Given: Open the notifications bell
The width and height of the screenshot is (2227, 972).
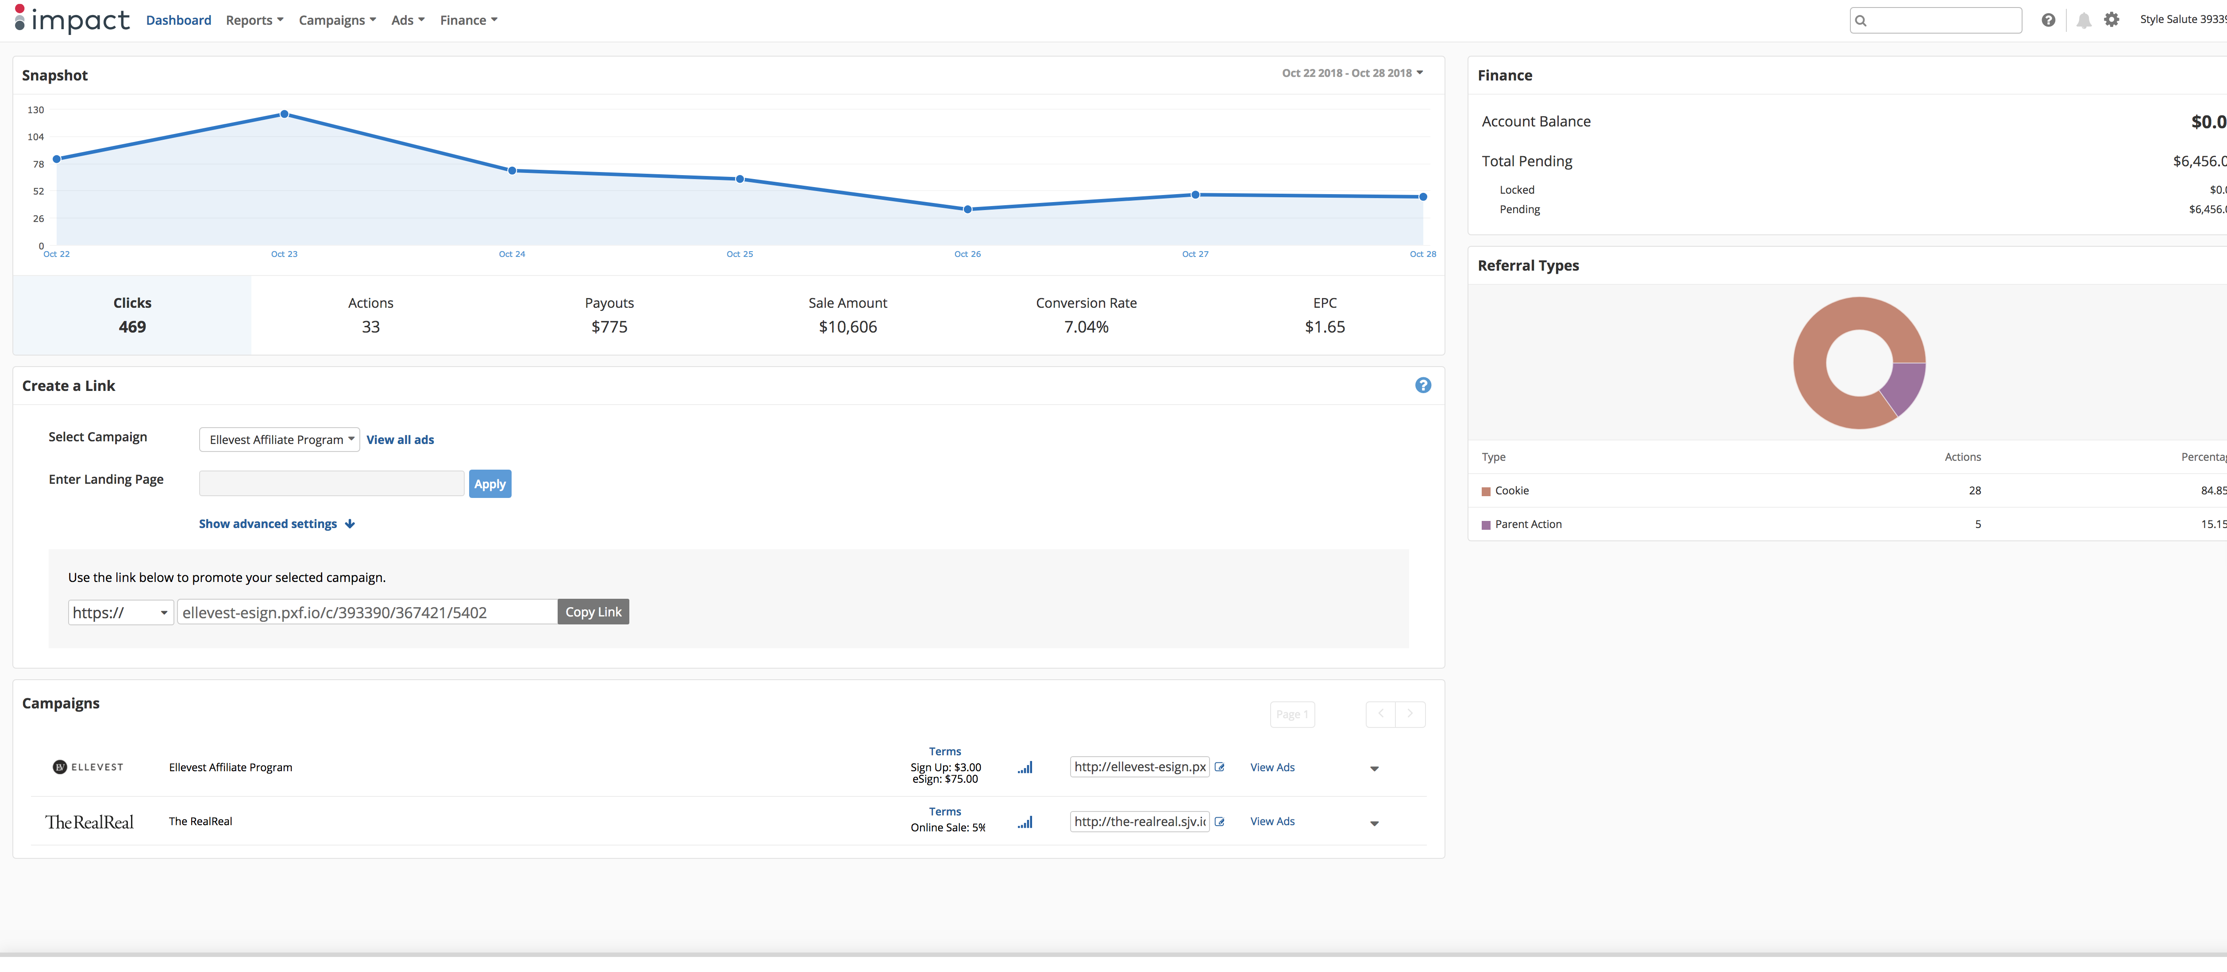Looking at the screenshot, I should (2084, 20).
